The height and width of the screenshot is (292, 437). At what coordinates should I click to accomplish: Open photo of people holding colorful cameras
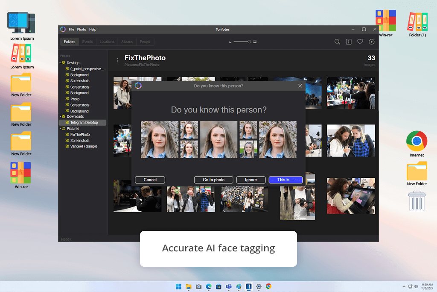(191, 199)
